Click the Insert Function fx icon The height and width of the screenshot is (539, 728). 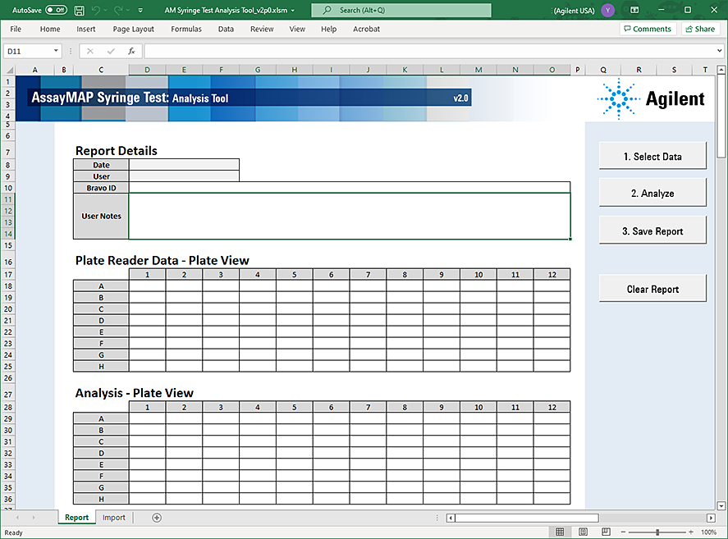(x=131, y=51)
